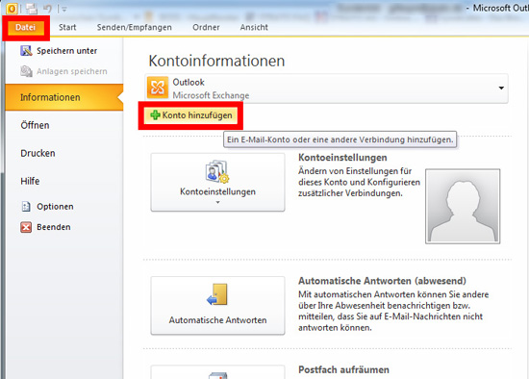Click the Automatische Antworten button
529x379 pixels.
coord(217,306)
